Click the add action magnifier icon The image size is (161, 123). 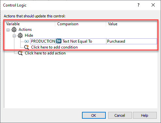[x=20, y=53]
